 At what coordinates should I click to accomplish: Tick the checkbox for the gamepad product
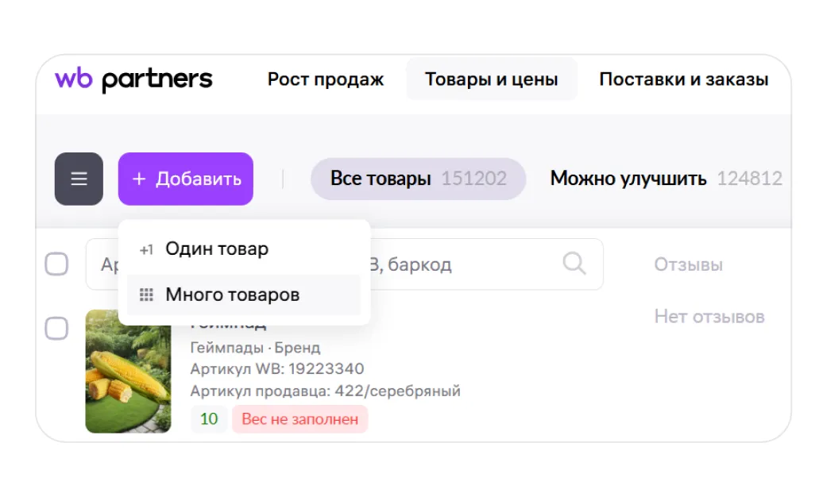56,328
